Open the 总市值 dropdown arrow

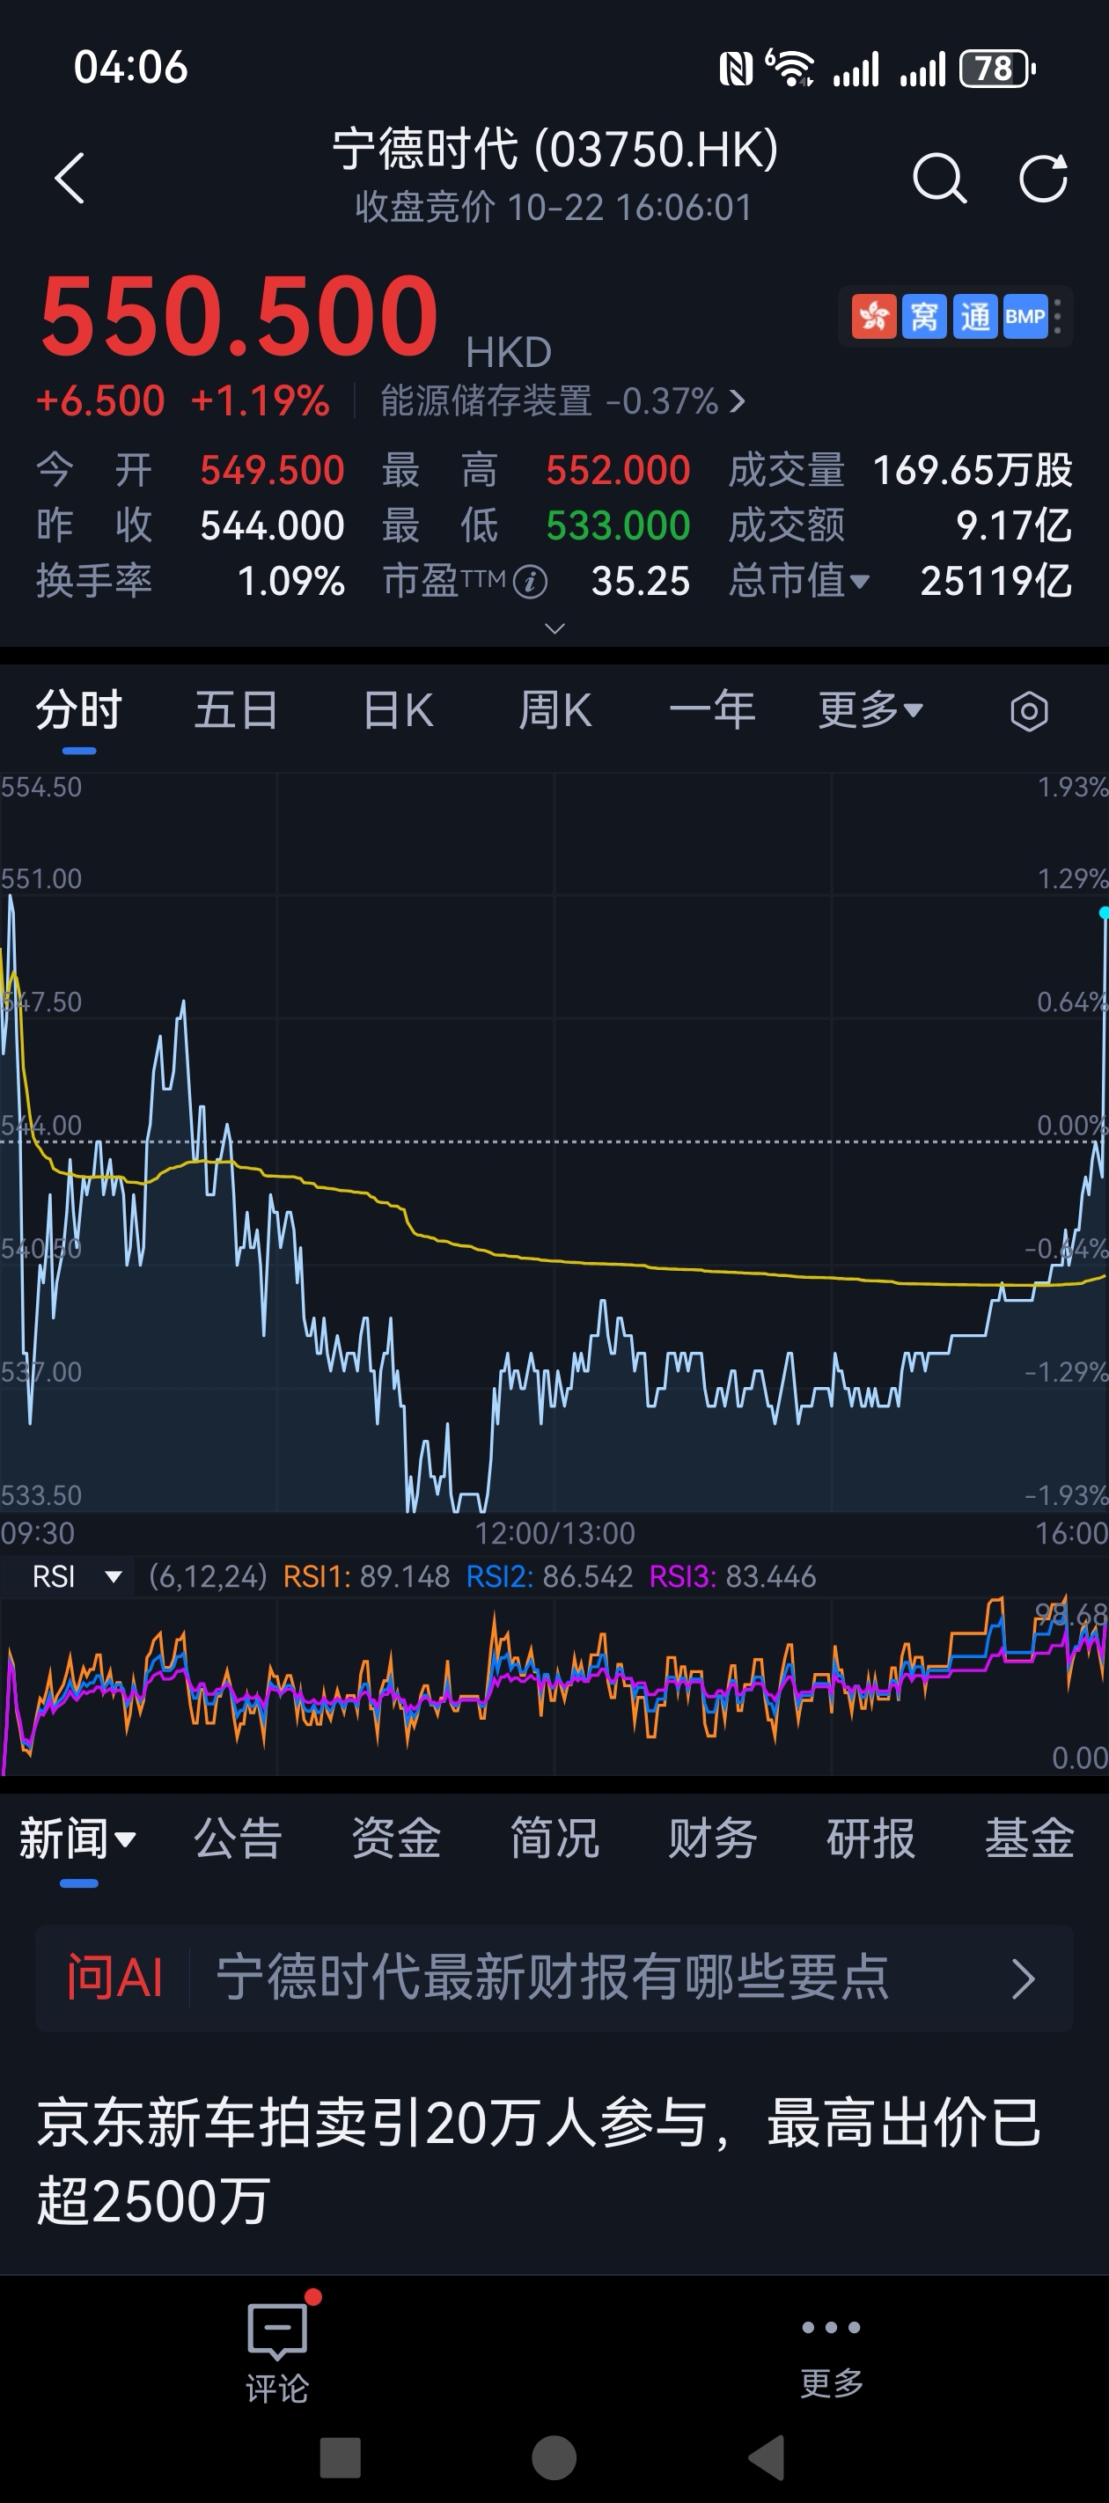click(x=859, y=582)
